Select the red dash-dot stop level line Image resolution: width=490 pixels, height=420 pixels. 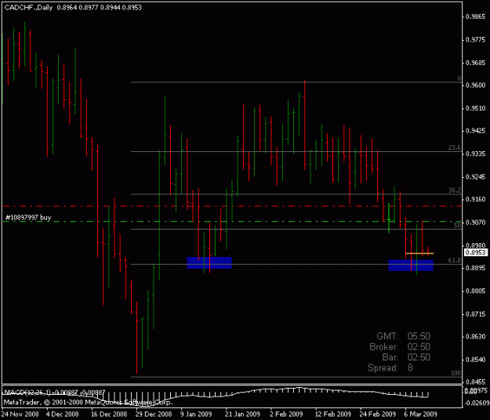(232, 206)
